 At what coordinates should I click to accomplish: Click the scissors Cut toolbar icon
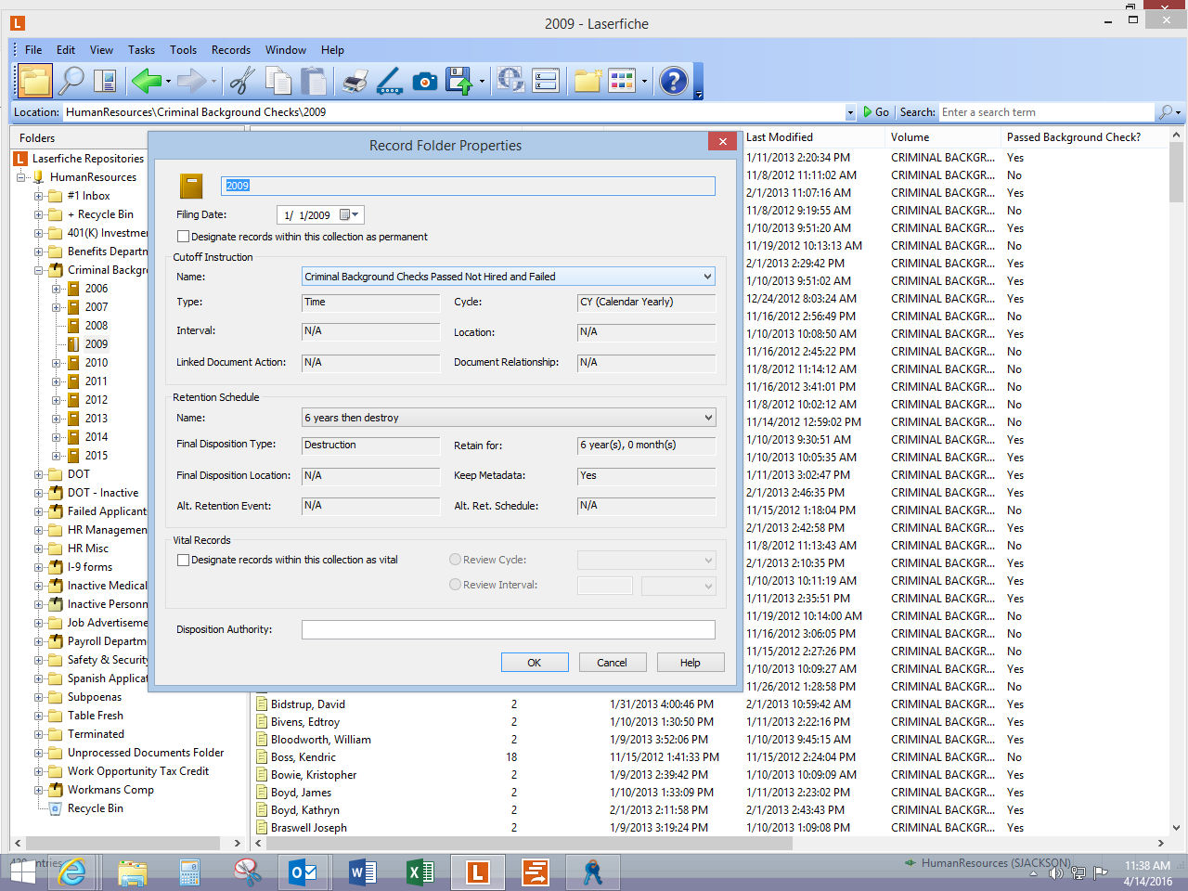(242, 82)
